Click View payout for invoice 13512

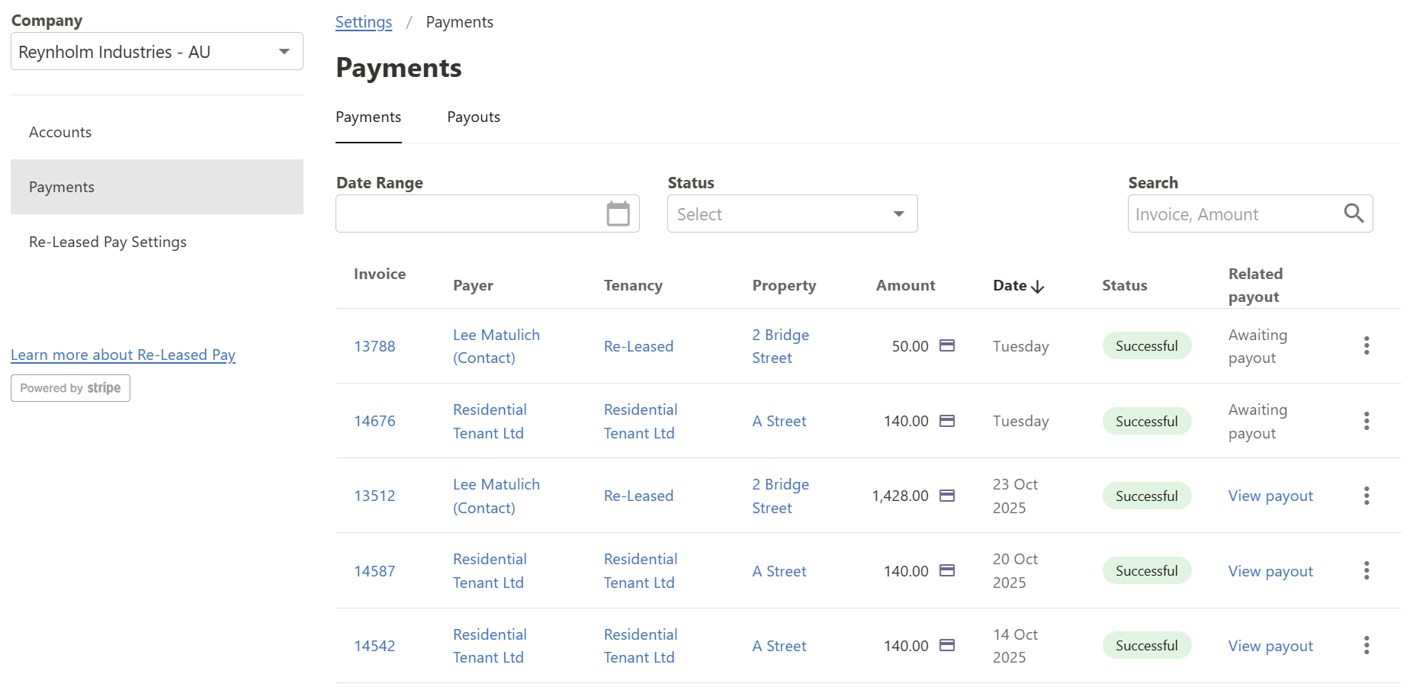[1270, 496]
